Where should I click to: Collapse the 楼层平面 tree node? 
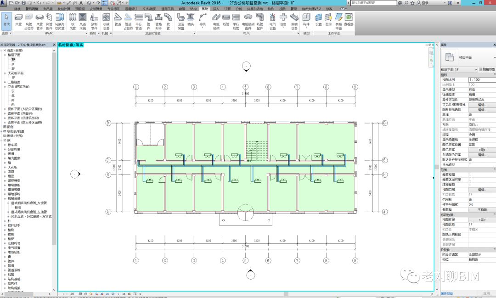(x=5, y=55)
